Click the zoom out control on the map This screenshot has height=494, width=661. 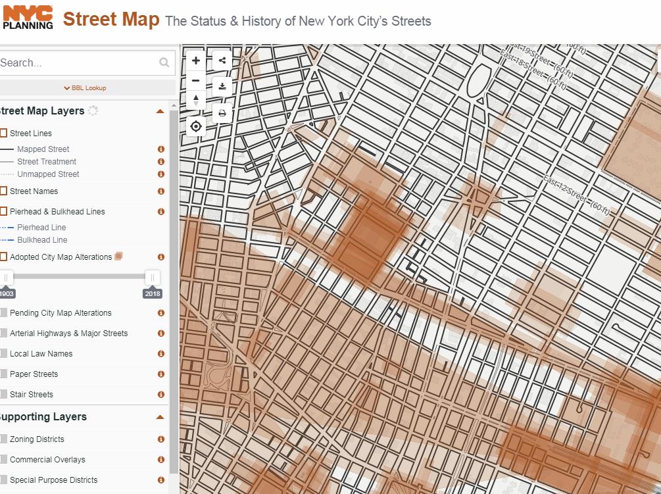[x=195, y=80]
